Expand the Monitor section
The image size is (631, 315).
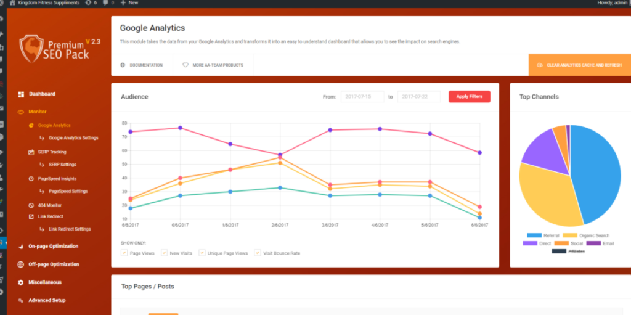[x=38, y=112]
